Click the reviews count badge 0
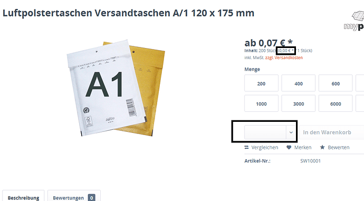The width and height of the screenshot is (364, 201). tap(91, 198)
